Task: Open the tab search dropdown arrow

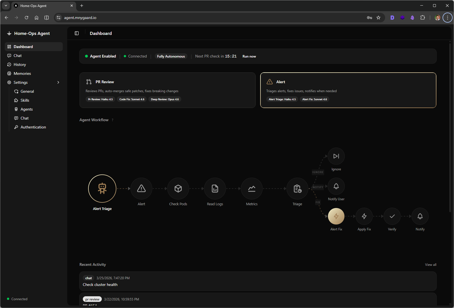Action: [6, 6]
